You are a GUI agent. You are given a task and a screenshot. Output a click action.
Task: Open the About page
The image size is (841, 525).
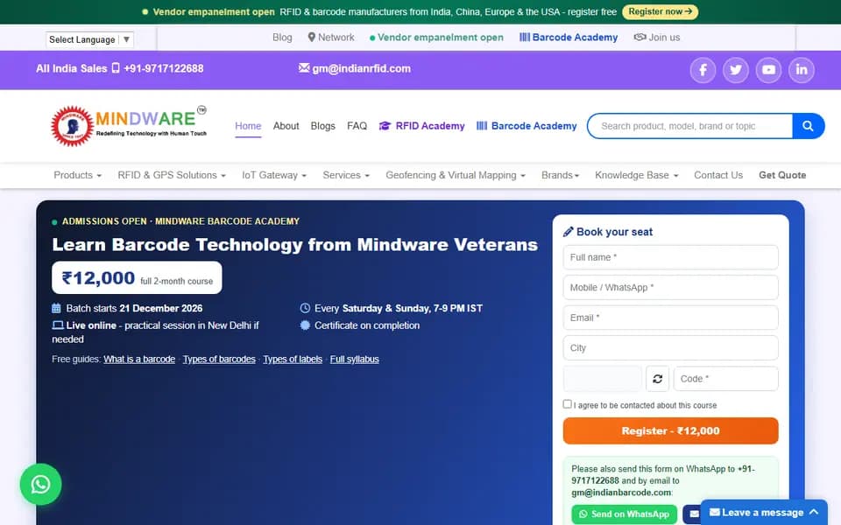point(286,126)
